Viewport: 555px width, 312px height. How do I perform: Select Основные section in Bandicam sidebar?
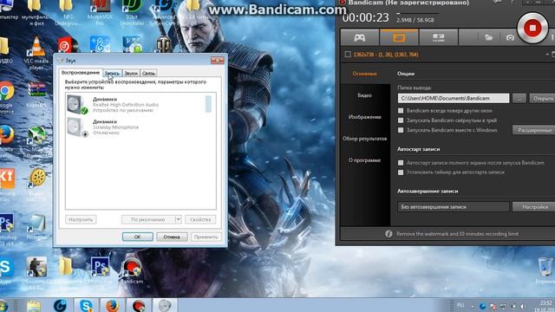point(364,74)
